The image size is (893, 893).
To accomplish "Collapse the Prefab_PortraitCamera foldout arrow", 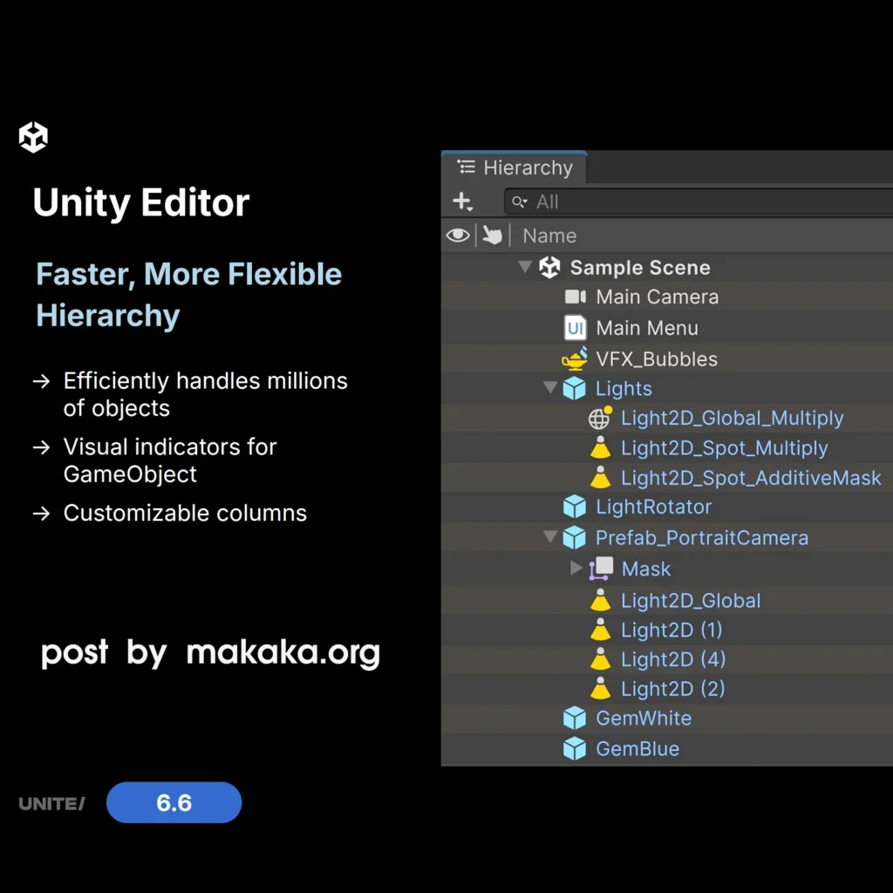I will [x=550, y=536].
